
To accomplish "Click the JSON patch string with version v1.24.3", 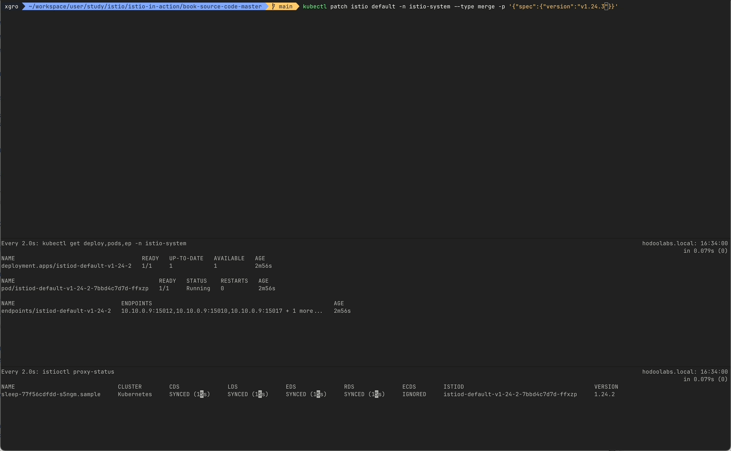I will click(x=563, y=6).
